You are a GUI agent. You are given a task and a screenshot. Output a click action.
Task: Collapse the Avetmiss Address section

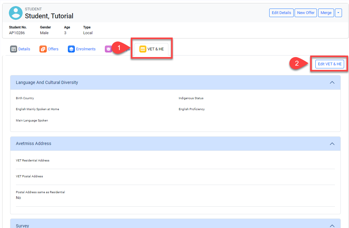click(332, 143)
